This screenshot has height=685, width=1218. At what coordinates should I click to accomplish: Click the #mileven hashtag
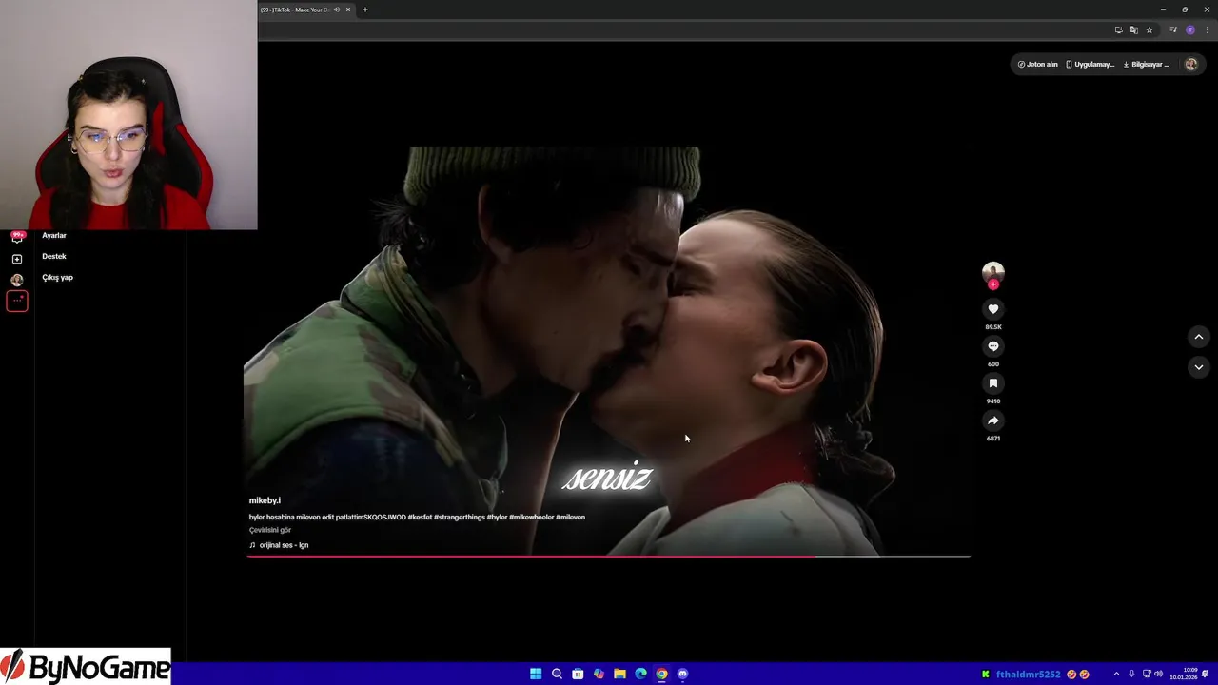(571, 518)
